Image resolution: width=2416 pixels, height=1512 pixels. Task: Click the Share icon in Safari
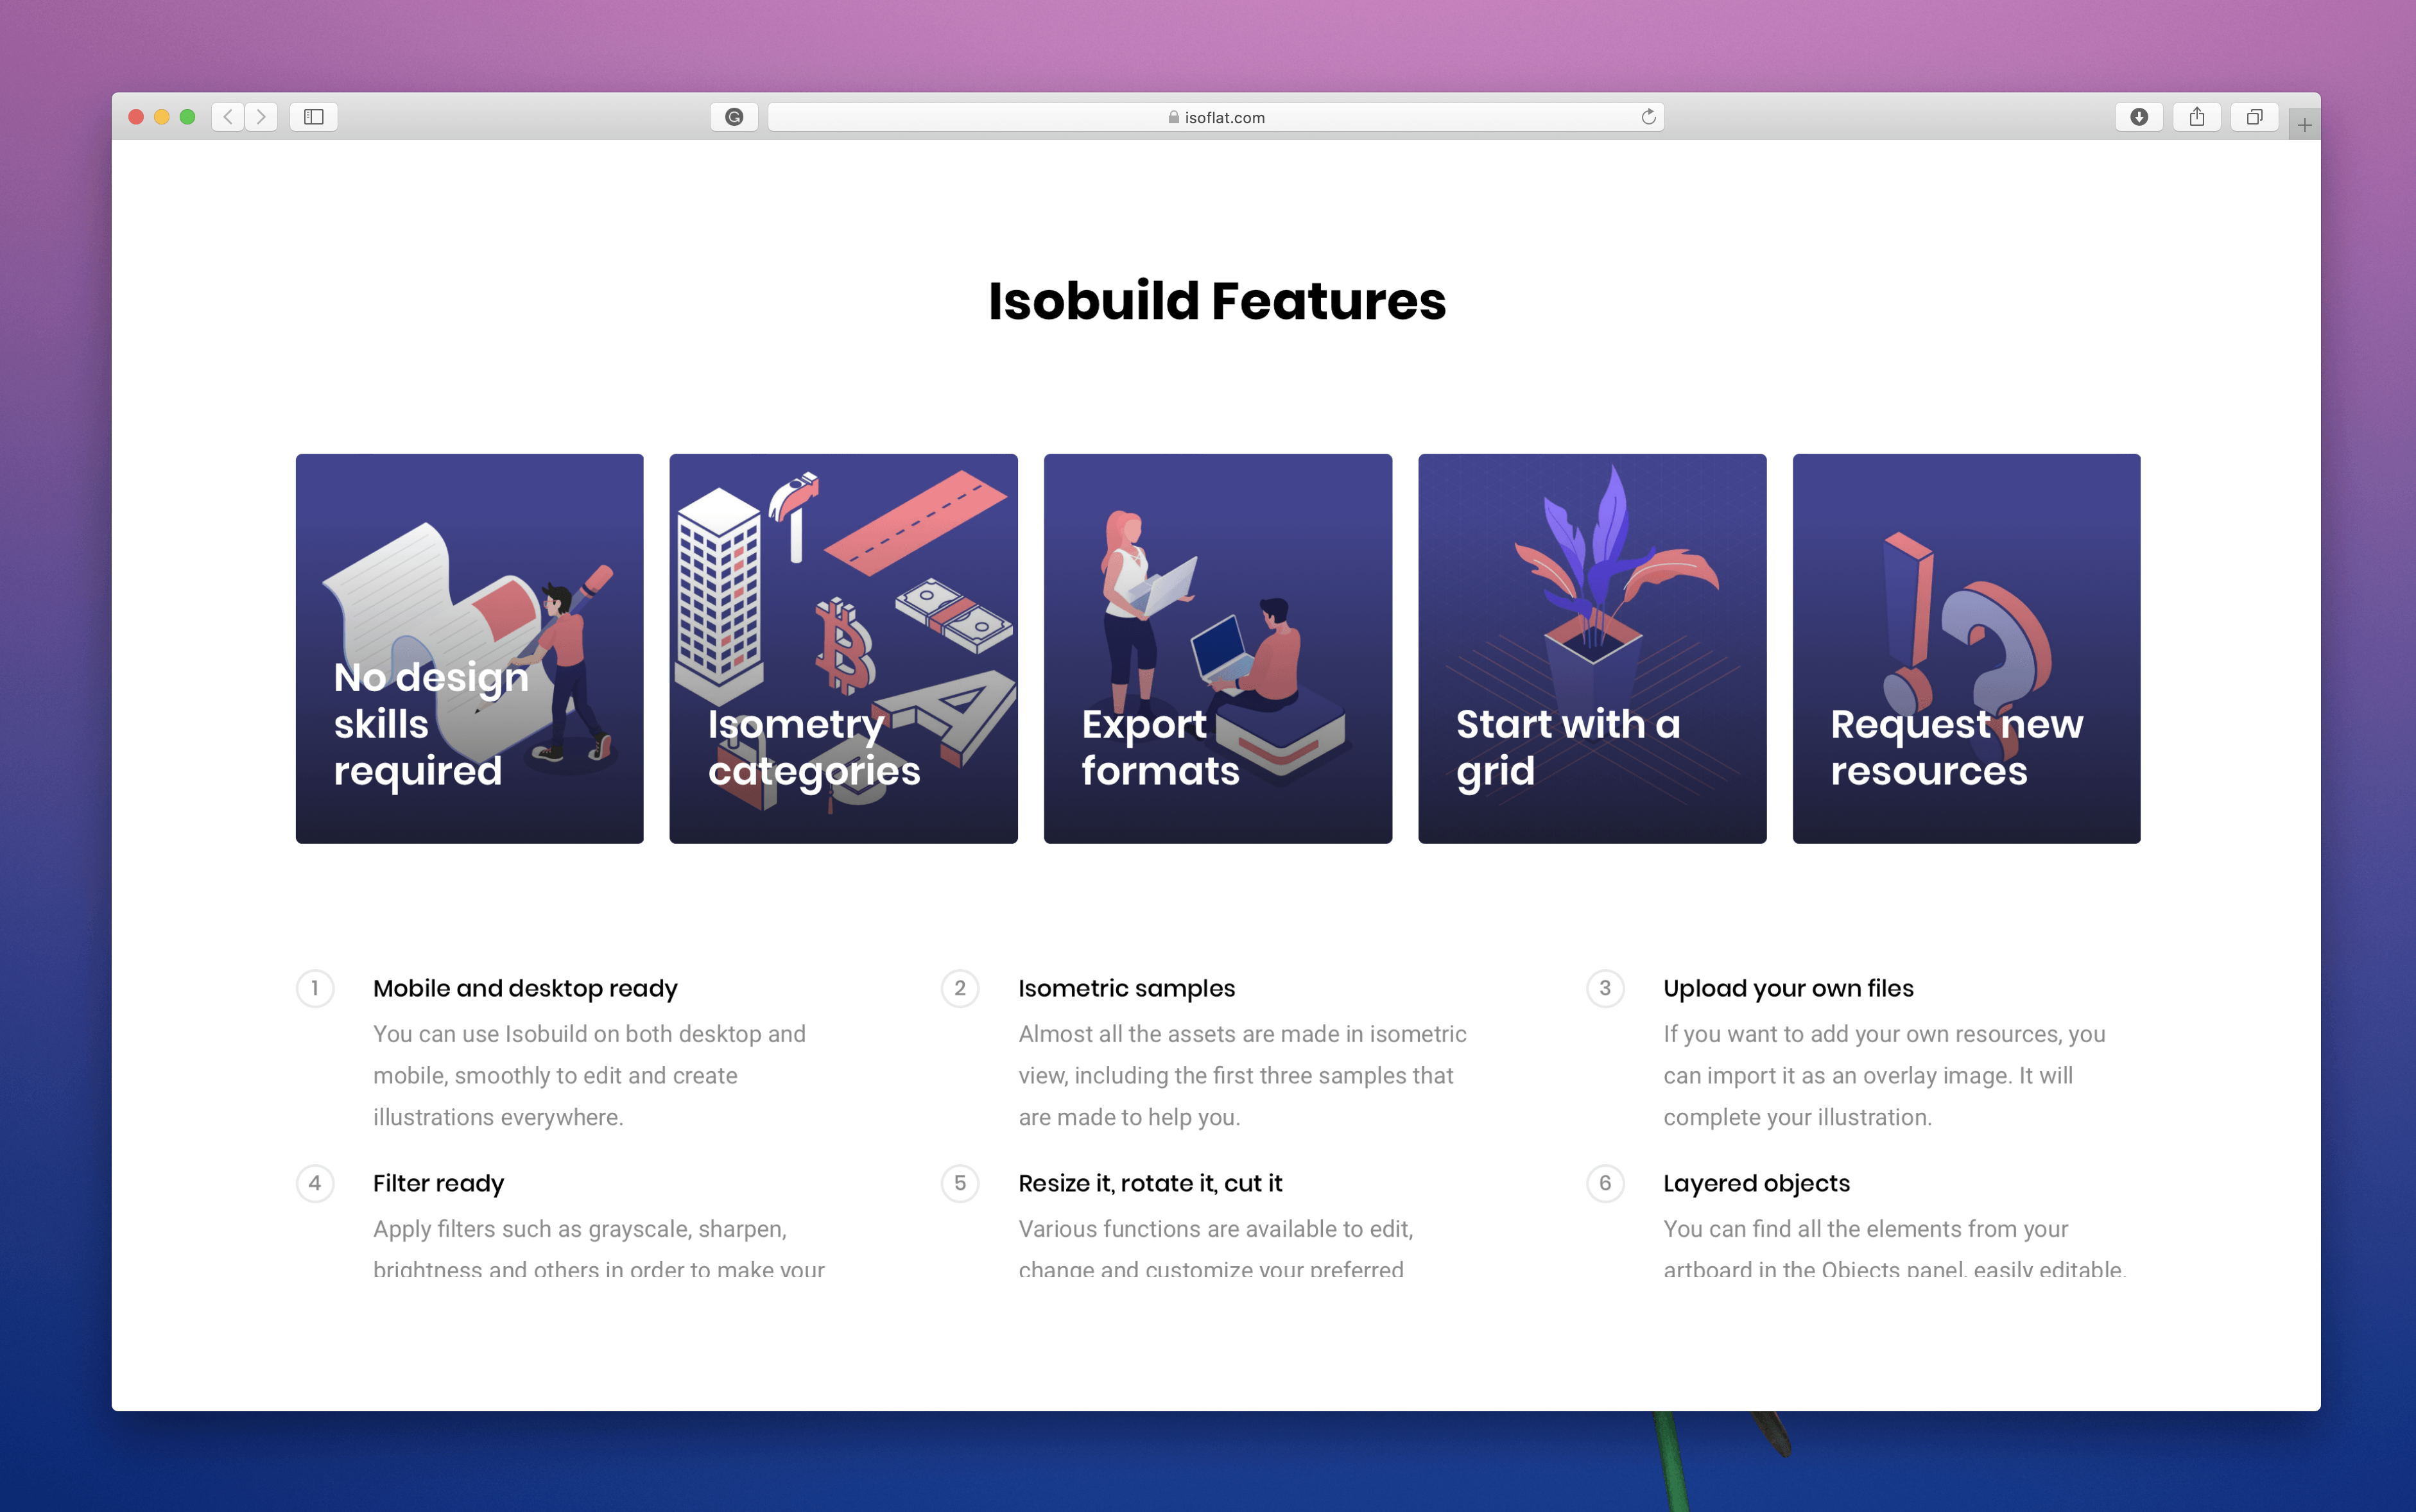(x=2198, y=116)
